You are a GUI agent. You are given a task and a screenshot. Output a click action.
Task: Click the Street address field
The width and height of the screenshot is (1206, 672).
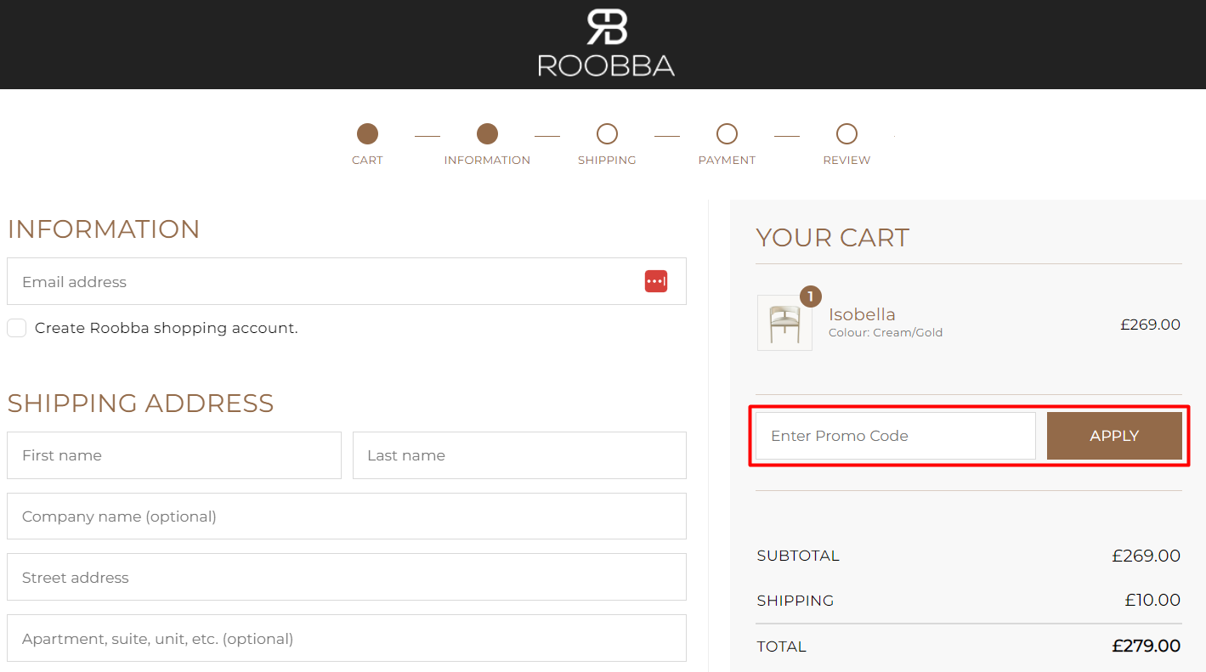347,578
